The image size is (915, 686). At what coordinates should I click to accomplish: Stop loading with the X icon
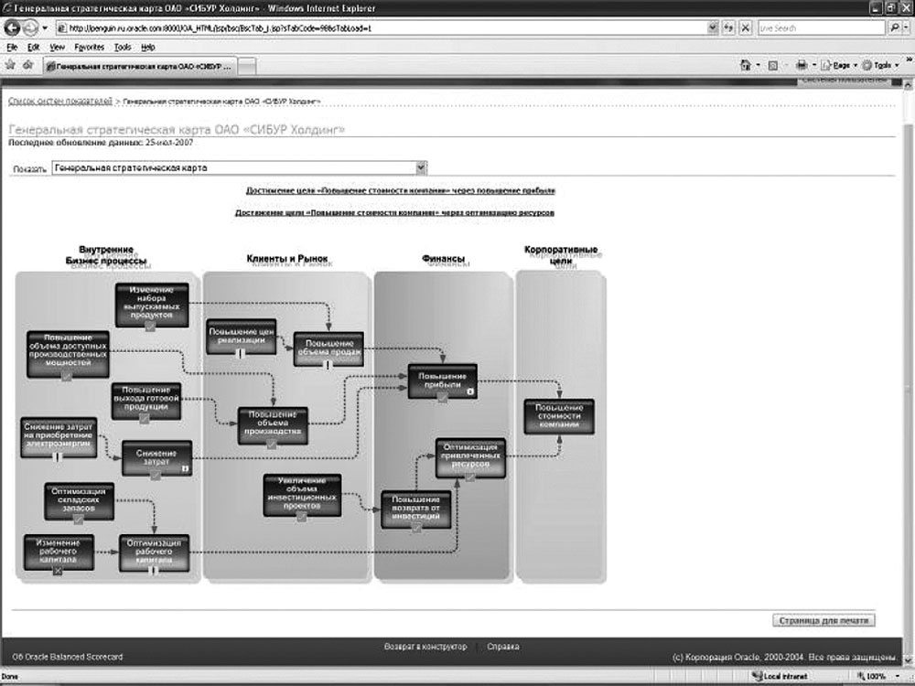745,27
